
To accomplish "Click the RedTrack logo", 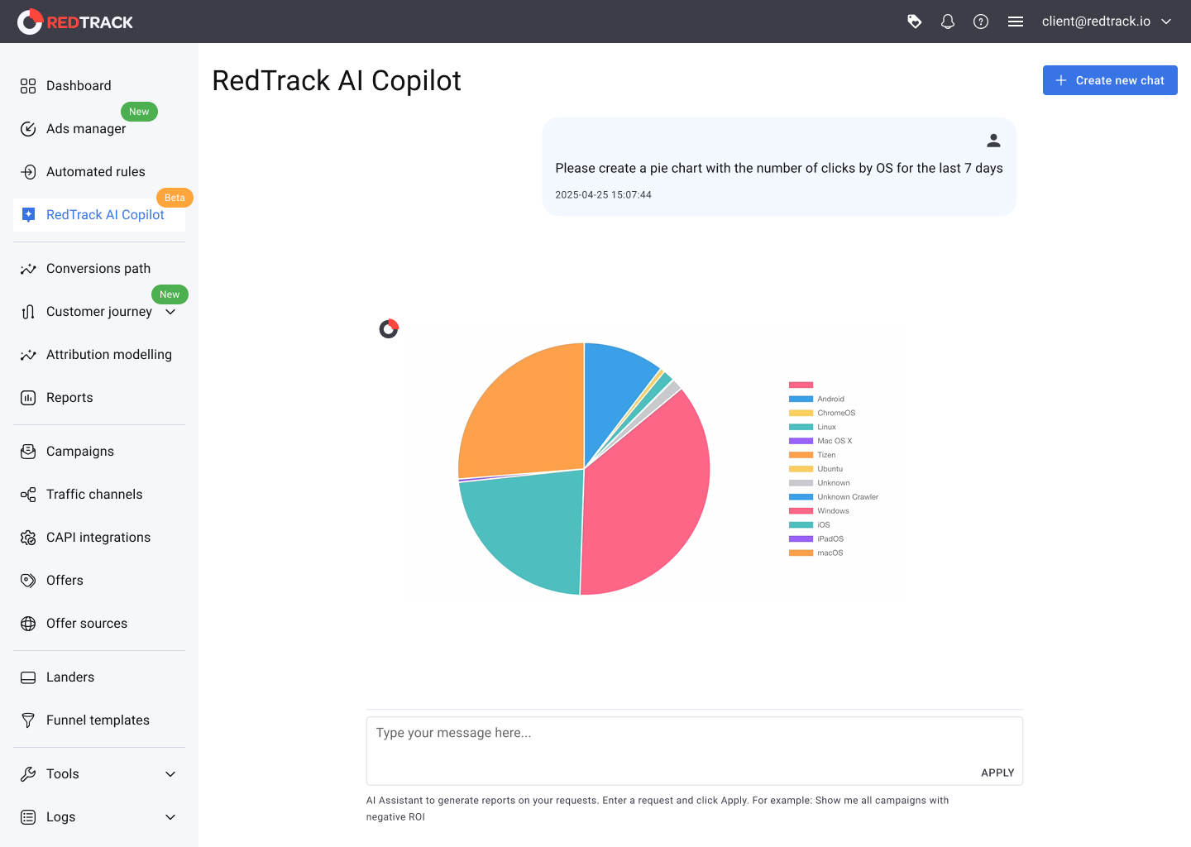I will click(x=75, y=22).
